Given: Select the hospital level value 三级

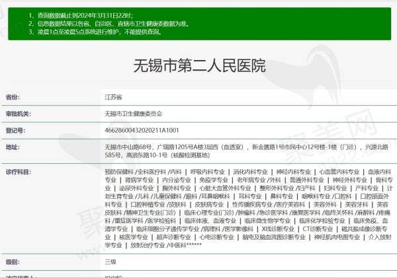Looking at the screenshot, I should pos(110,262).
